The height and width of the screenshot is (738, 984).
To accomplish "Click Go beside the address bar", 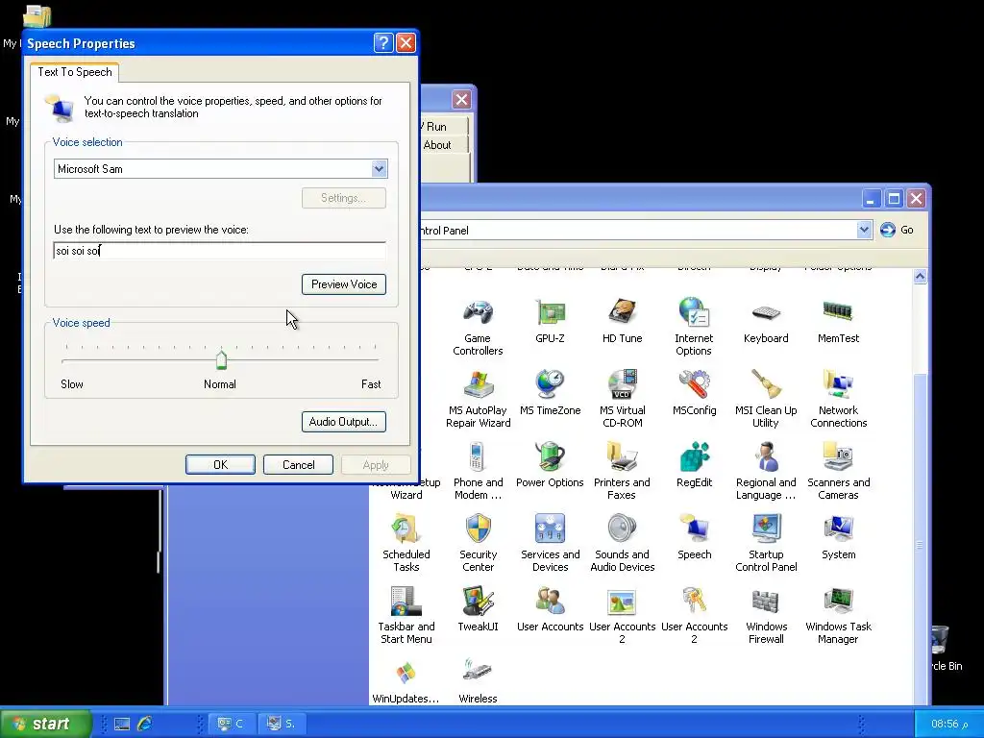I will (897, 230).
